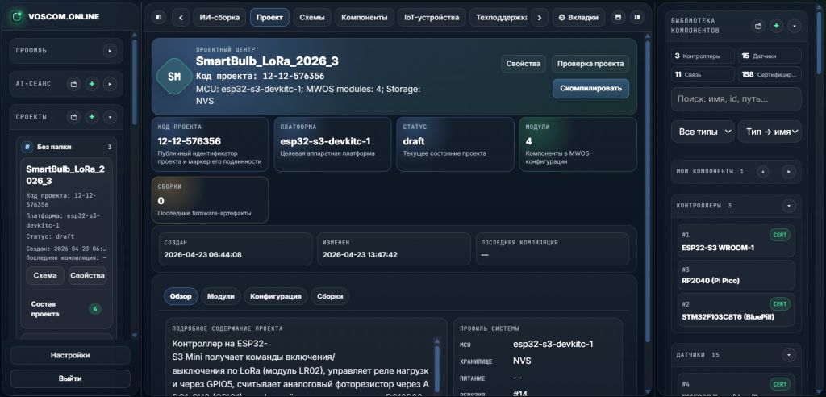Screen dimensions: 826x397
Task: Open the Модули sub-tab
Action: point(221,296)
